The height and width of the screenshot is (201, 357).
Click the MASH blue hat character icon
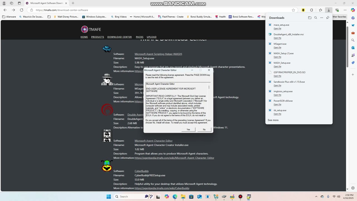[x=107, y=49]
